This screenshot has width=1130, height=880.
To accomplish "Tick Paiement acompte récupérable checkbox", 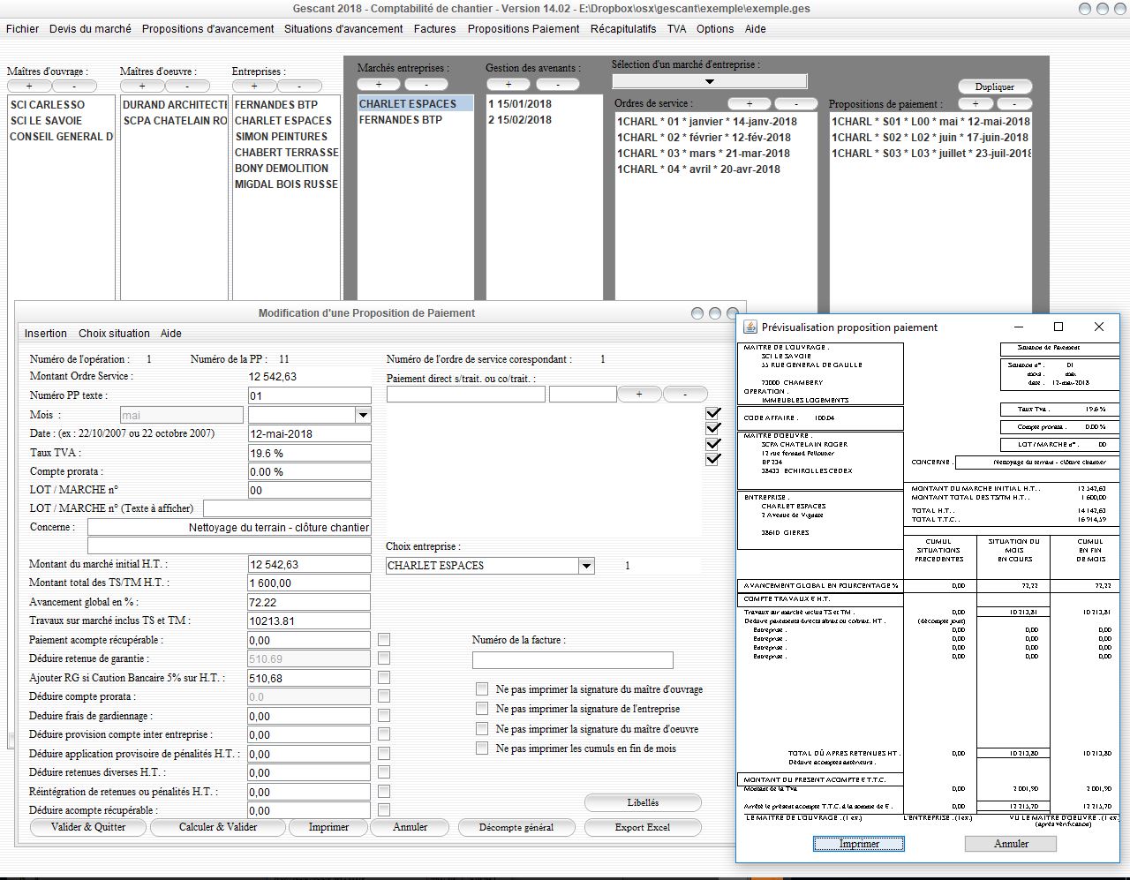I will (384, 640).
